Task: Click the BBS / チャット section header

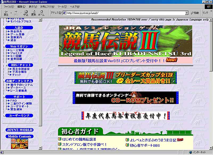Action: (x=21, y=65)
